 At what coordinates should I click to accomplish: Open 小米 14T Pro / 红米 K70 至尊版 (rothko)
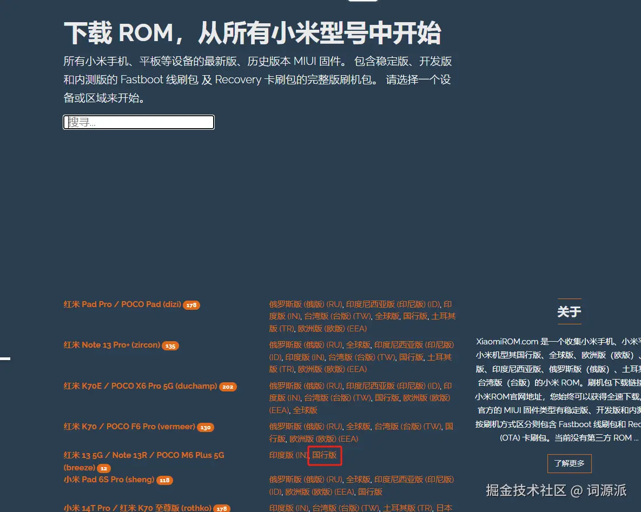point(137,508)
